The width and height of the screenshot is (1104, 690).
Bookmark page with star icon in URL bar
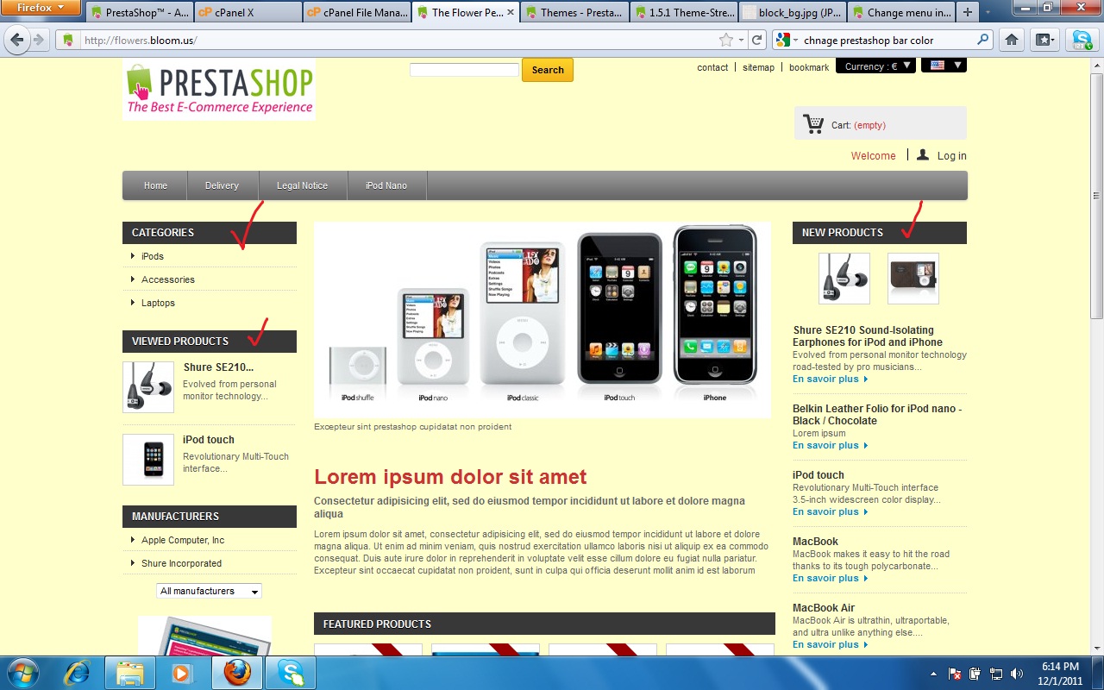tap(726, 40)
